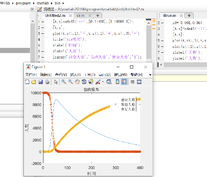Screen dimensions: 207x177
Task: Open the 工具(T) menu in Figure 1
Action: click(90, 75)
